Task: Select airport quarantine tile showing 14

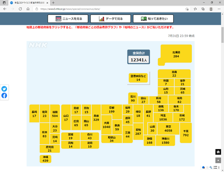Action: pos(138,78)
